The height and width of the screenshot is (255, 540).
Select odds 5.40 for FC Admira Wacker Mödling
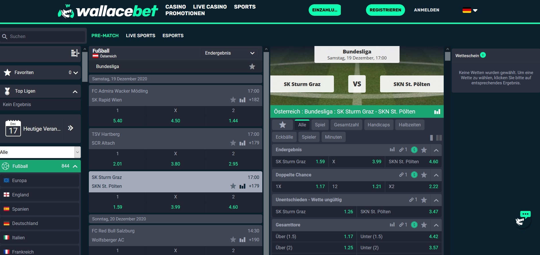(118, 121)
